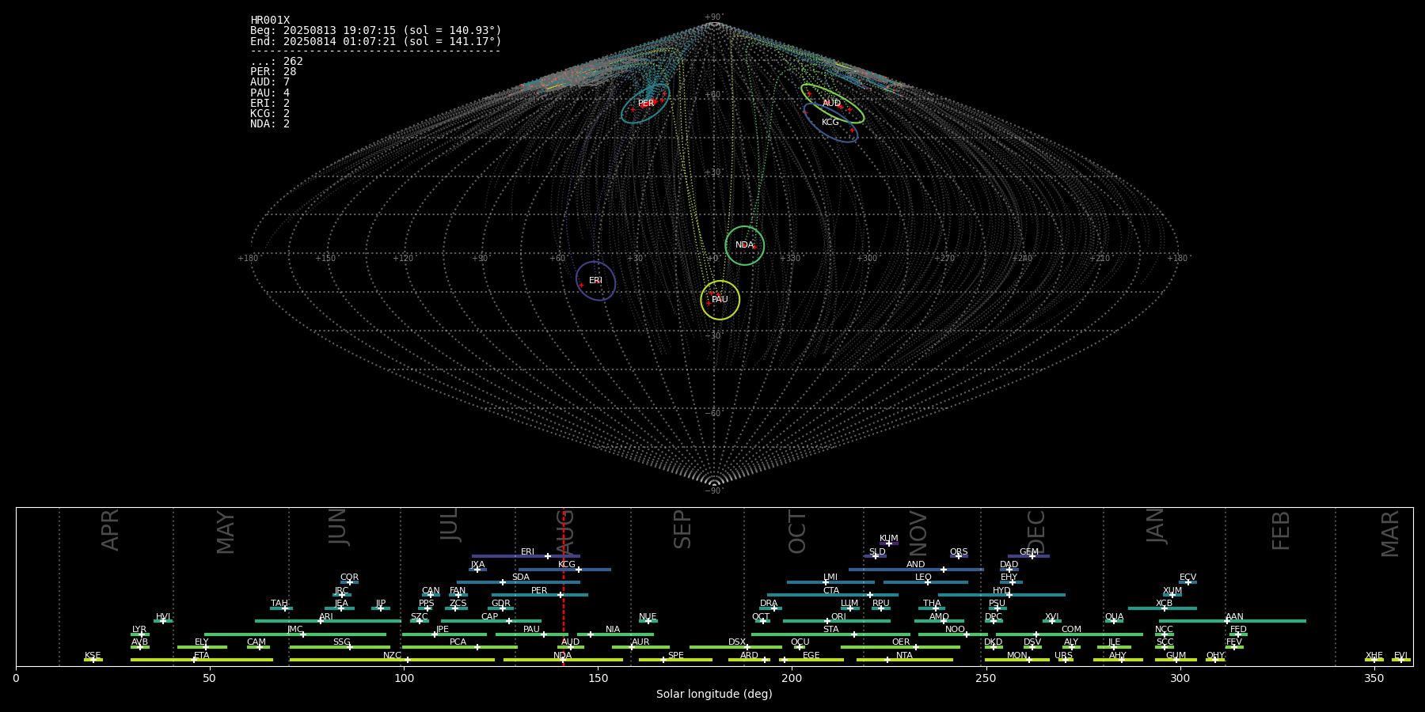The width and height of the screenshot is (1425, 712).
Task: Click the 150 tick on solar longitude axis
Action: click(598, 678)
